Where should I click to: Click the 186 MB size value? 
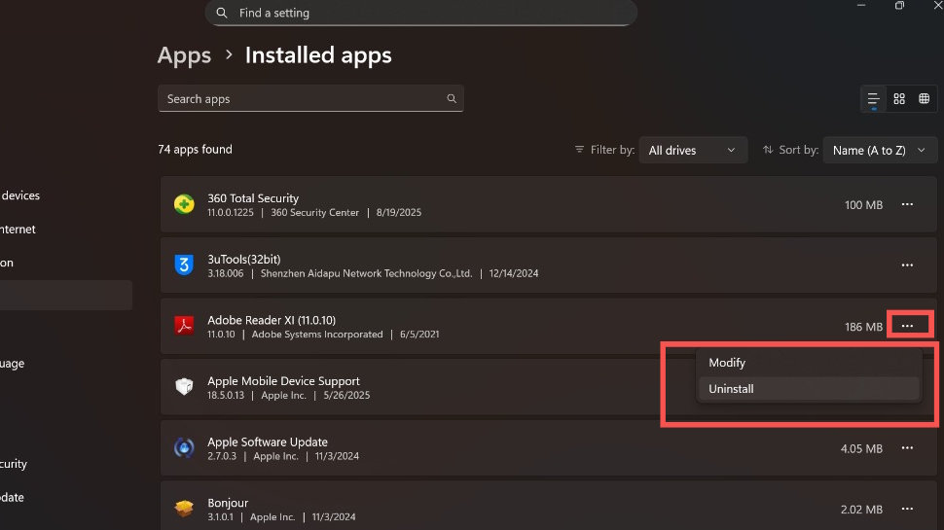[863, 327]
